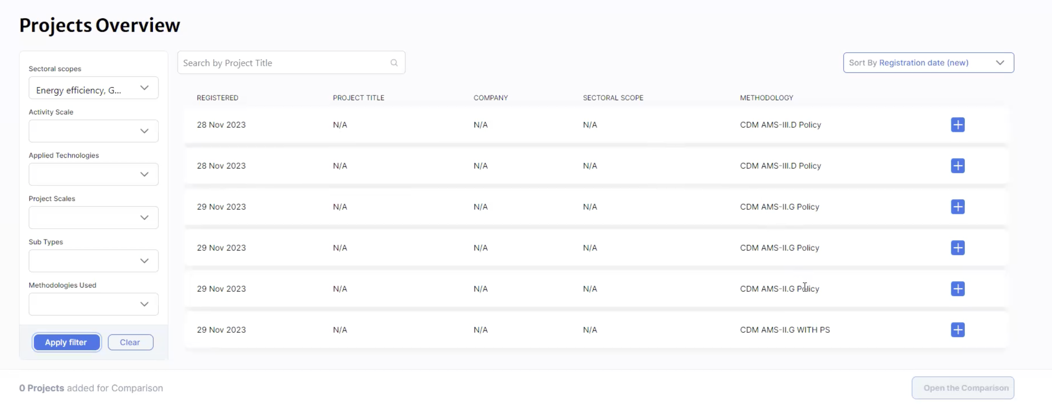
Task: Open the Sectoral scopes dropdown
Action: point(93,88)
